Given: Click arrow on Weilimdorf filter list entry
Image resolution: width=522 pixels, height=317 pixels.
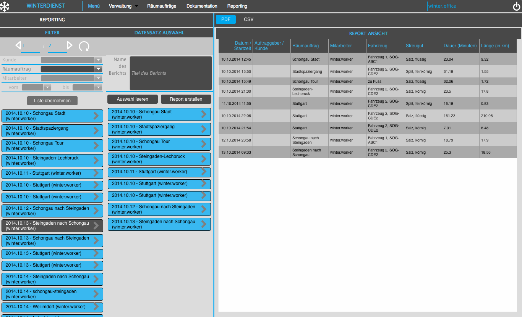Looking at the screenshot, I should click(x=96, y=307).
